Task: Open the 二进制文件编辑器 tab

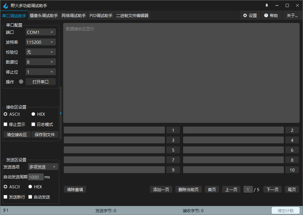Action: coord(132,16)
